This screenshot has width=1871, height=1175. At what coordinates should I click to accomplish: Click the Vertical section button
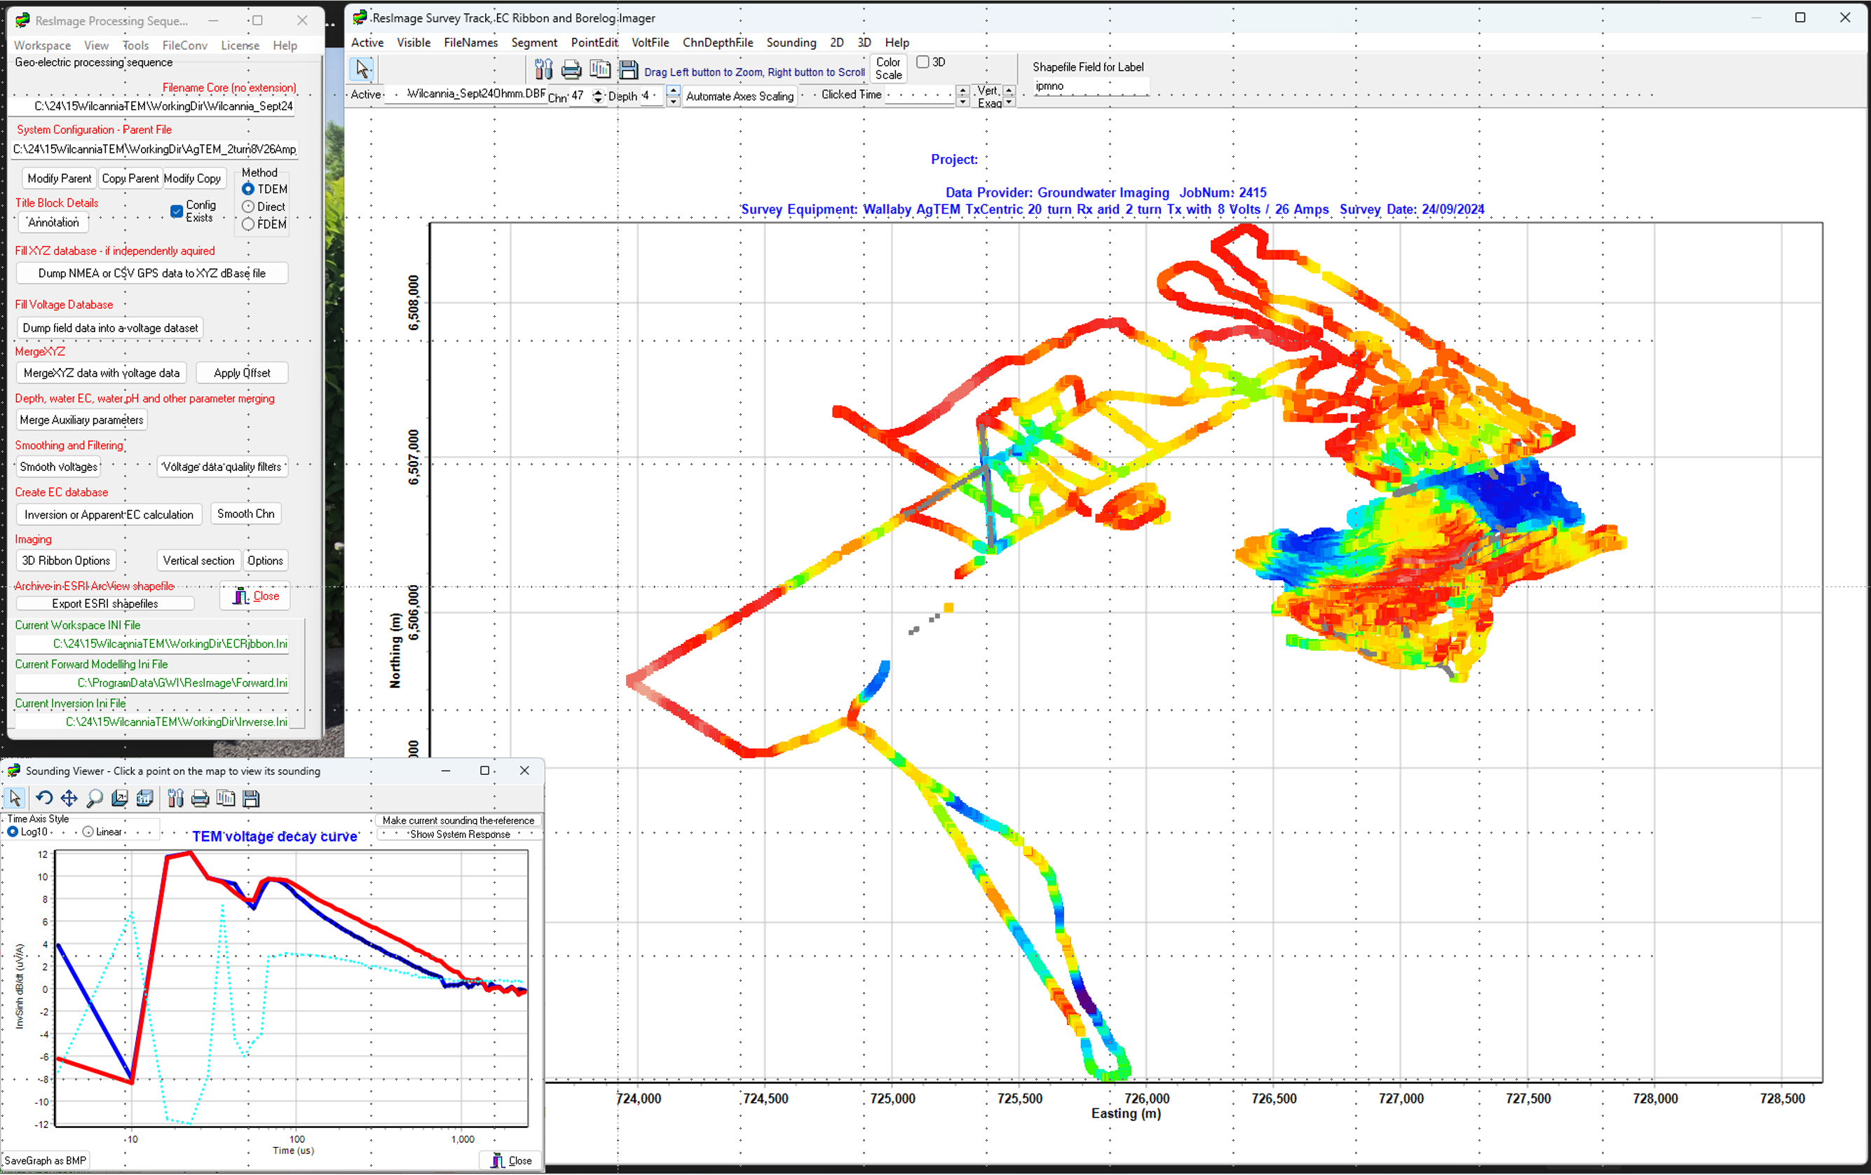click(198, 561)
